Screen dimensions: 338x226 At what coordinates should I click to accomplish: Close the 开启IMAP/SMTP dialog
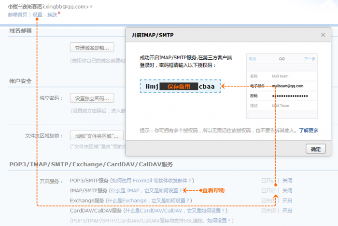pyautogui.click(x=323, y=35)
